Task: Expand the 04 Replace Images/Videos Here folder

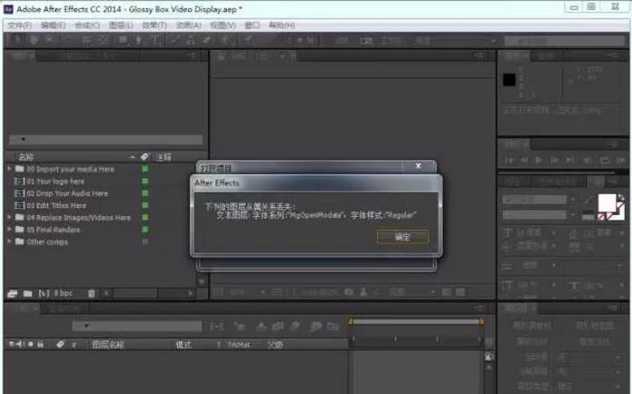Action: click(x=9, y=217)
